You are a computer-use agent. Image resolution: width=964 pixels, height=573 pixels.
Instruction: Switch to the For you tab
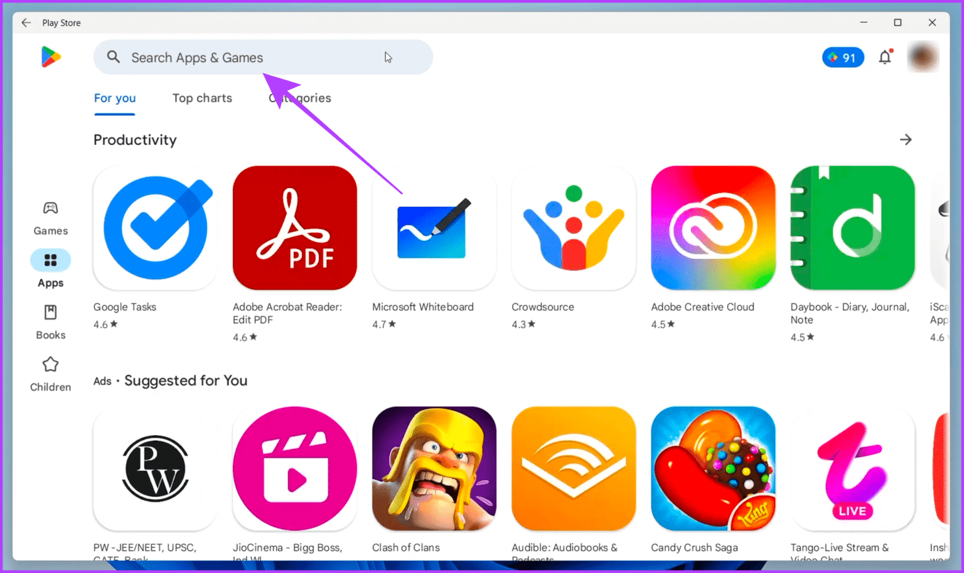(115, 98)
